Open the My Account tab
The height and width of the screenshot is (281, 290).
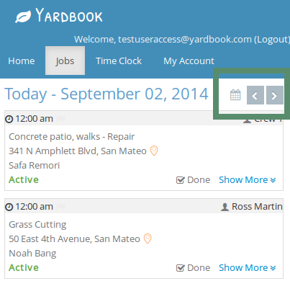click(x=189, y=61)
